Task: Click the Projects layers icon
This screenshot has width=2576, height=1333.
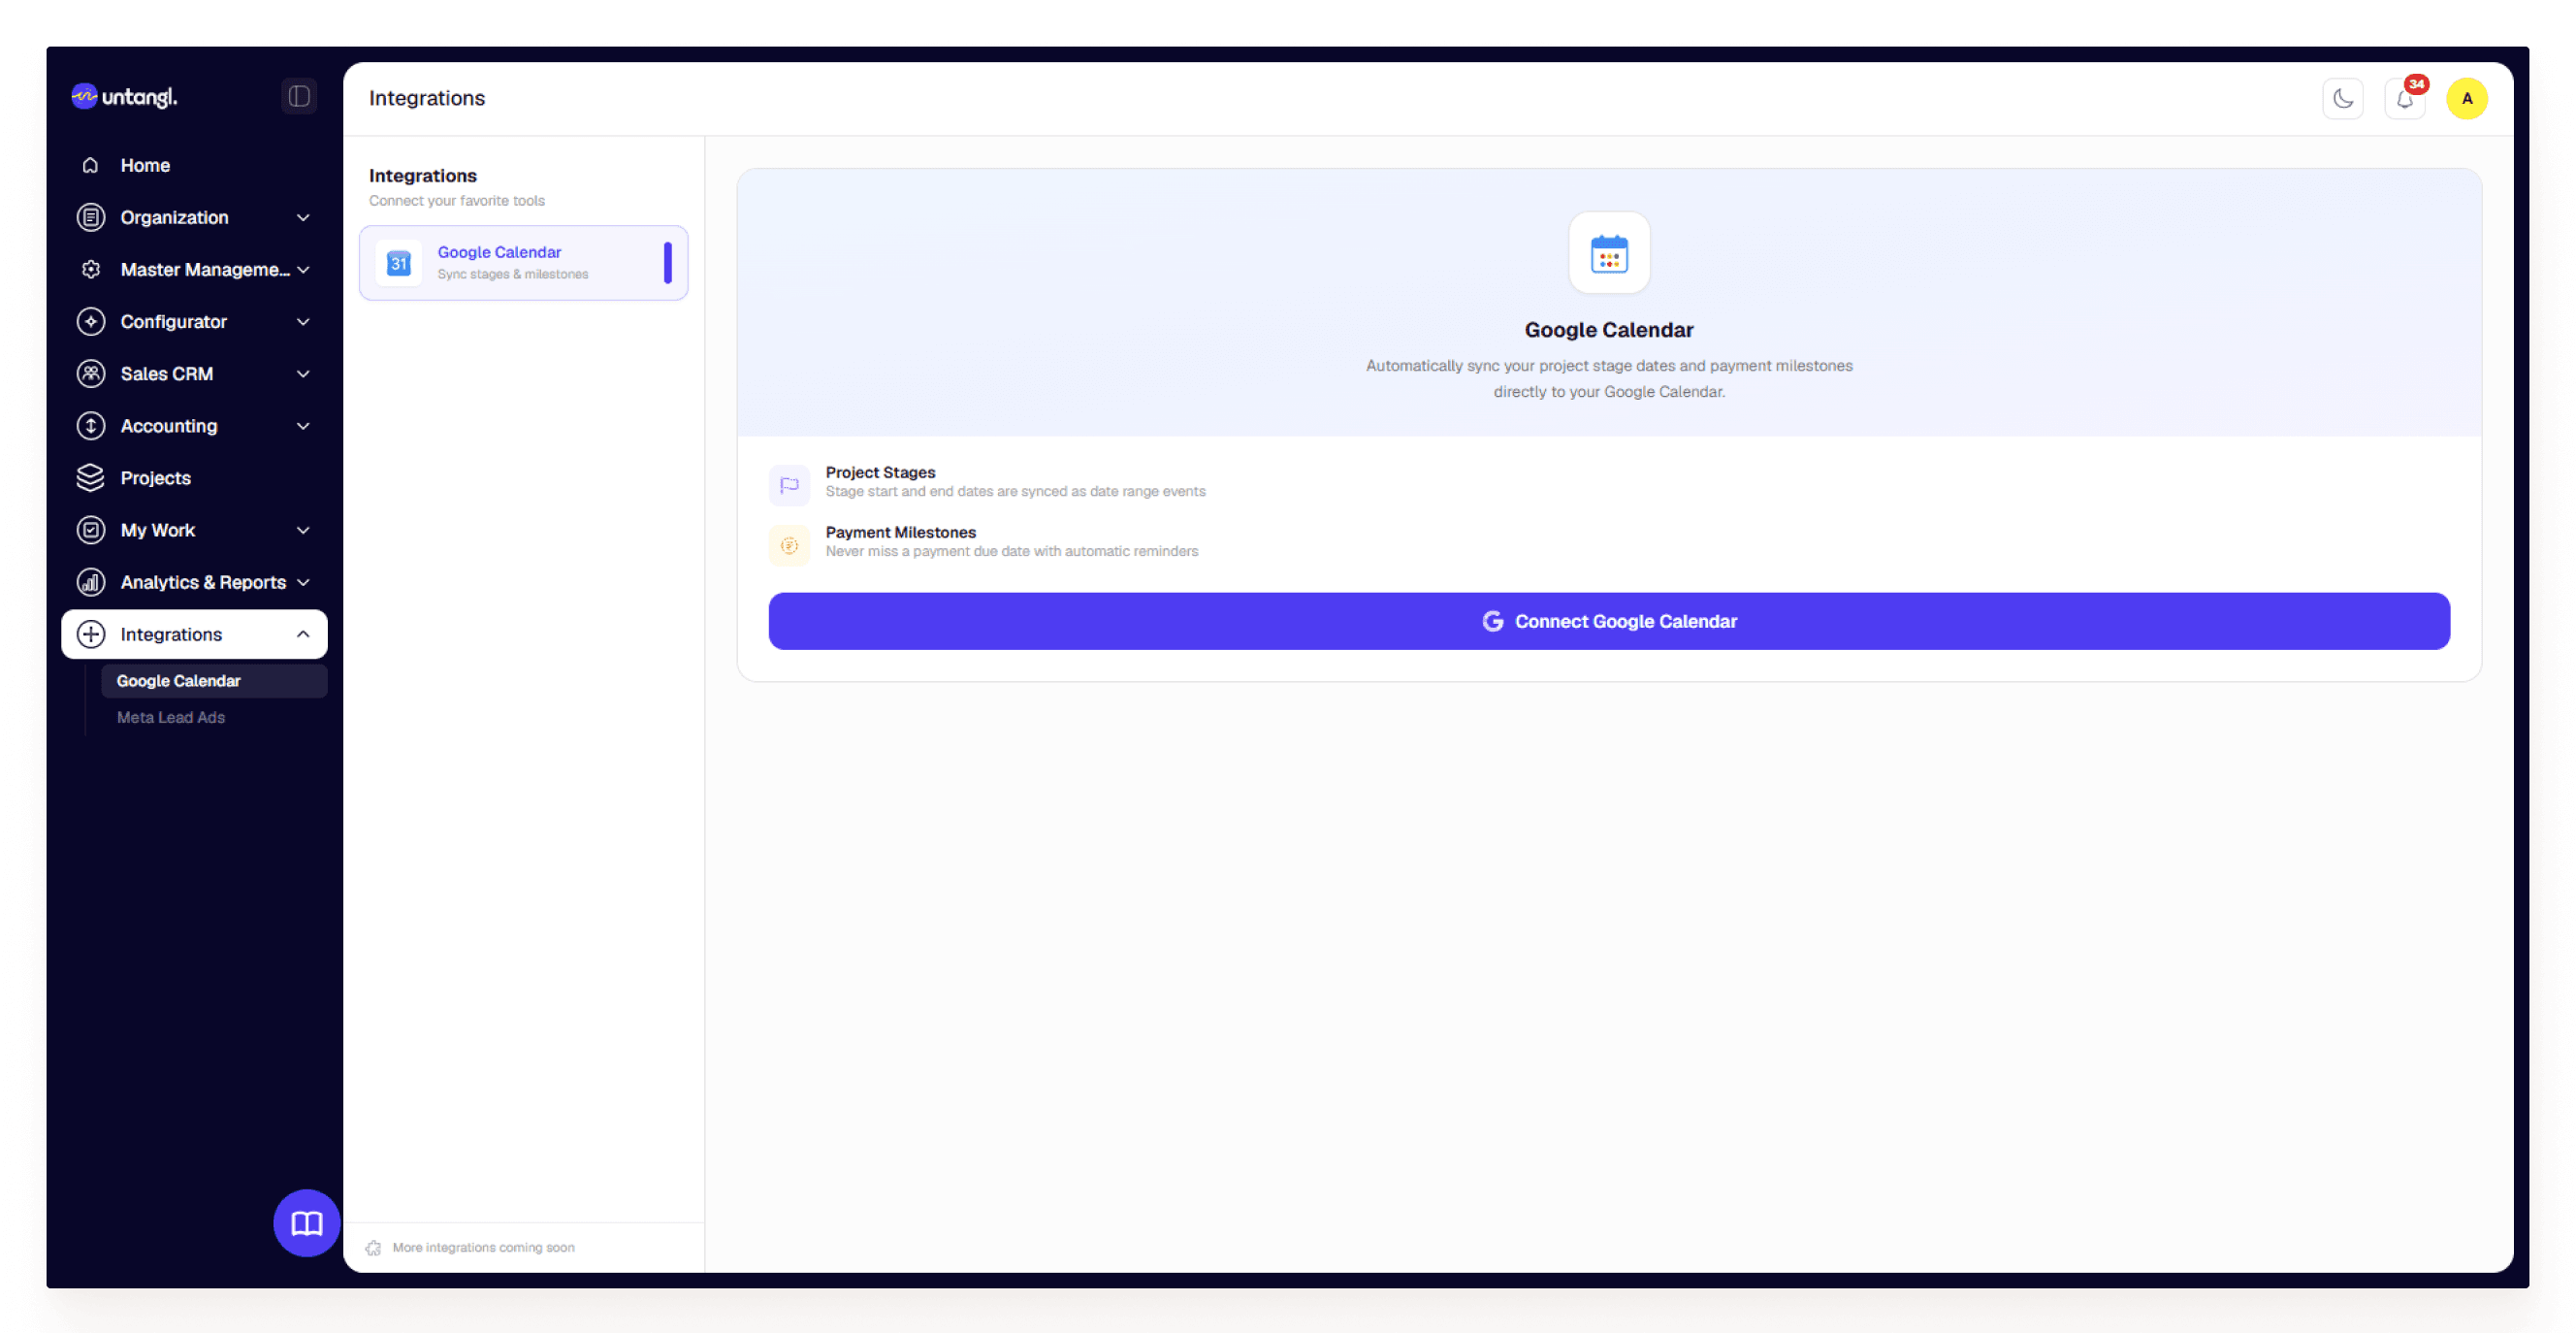Action: click(91, 477)
